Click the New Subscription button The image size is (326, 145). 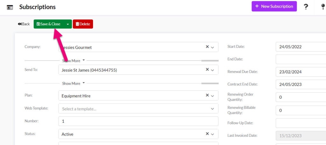tap(274, 6)
